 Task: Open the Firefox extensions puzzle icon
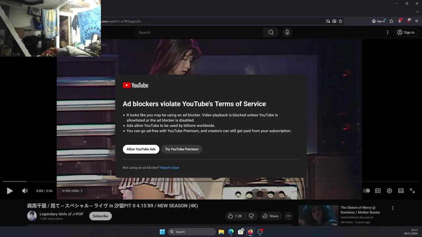click(391, 21)
